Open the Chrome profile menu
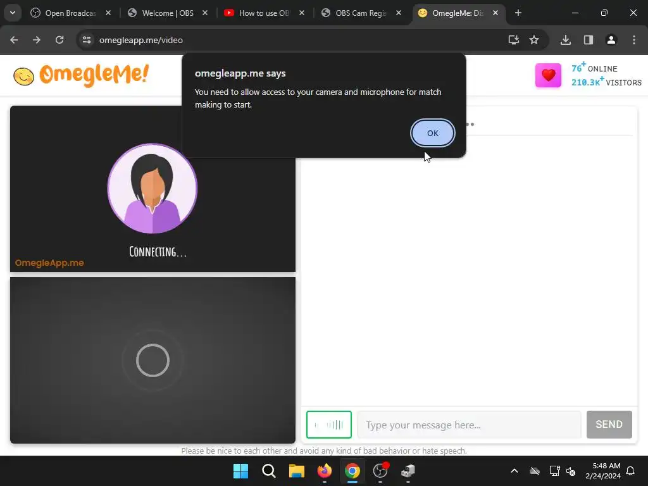 pyautogui.click(x=611, y=40)
